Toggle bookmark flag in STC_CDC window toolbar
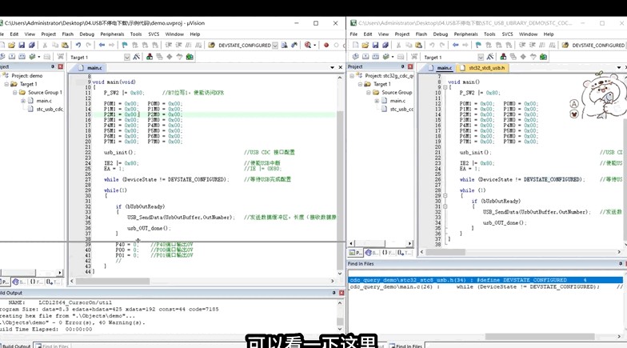The height and width of the screenshot is (348, 627). pos(478,45)
